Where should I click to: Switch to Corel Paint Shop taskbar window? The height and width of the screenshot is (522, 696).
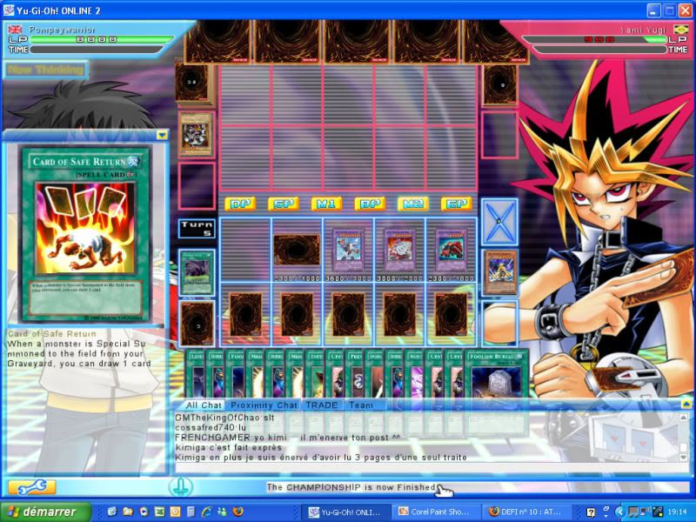[x=437, y=512]
